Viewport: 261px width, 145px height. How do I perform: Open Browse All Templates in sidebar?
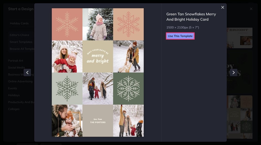coord(22,49)
